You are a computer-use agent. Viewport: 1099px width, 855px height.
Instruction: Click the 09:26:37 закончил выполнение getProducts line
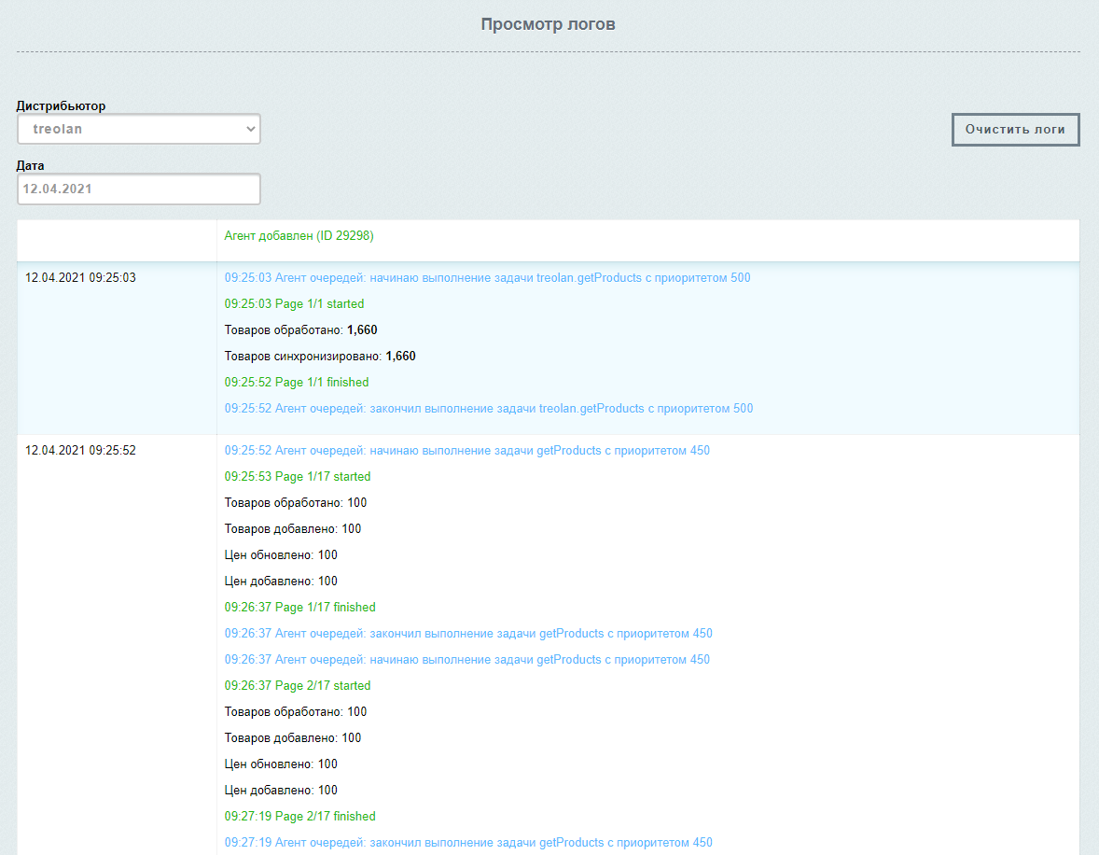[468, 634]
